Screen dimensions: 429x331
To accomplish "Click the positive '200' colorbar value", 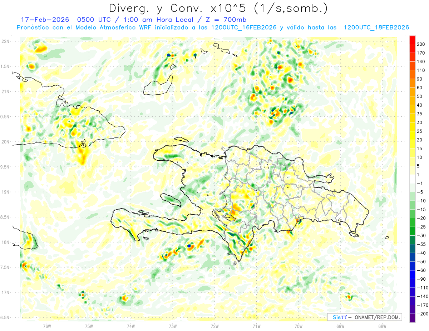I will click(x=420, y=44).
